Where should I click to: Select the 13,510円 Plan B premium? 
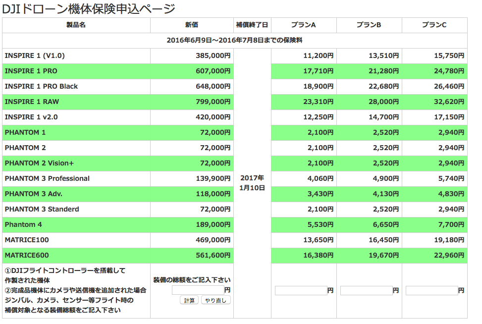[384, 55]
